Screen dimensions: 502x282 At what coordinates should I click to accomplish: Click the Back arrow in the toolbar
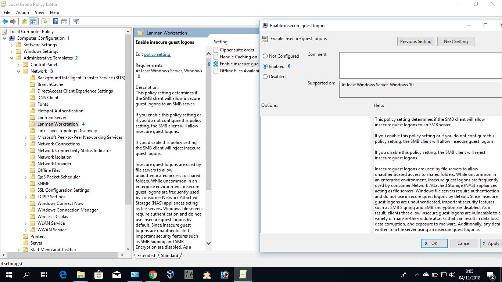pos(5,22)
